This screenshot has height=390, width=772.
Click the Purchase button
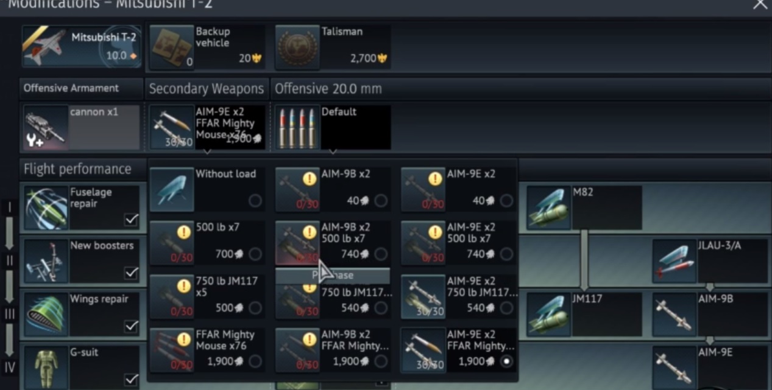333,275
